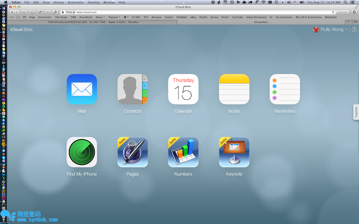
Task: Open the Contacts app icon
Action: coord(132,89)
